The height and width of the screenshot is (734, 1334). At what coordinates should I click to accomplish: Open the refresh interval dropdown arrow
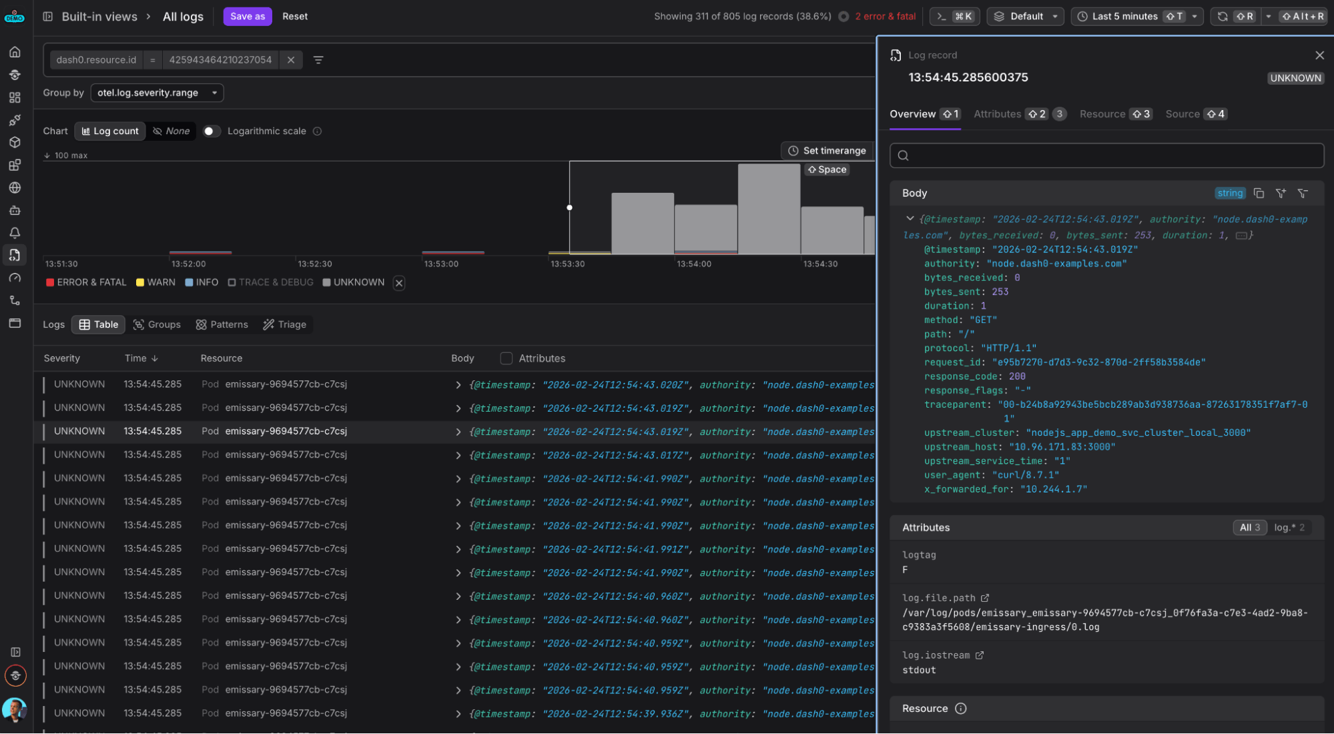[1268, 17]
